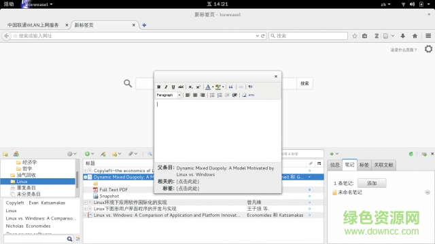Switch to the 关联文献 tab
Viewport: 435px width, 244px height.
point(383,165)
